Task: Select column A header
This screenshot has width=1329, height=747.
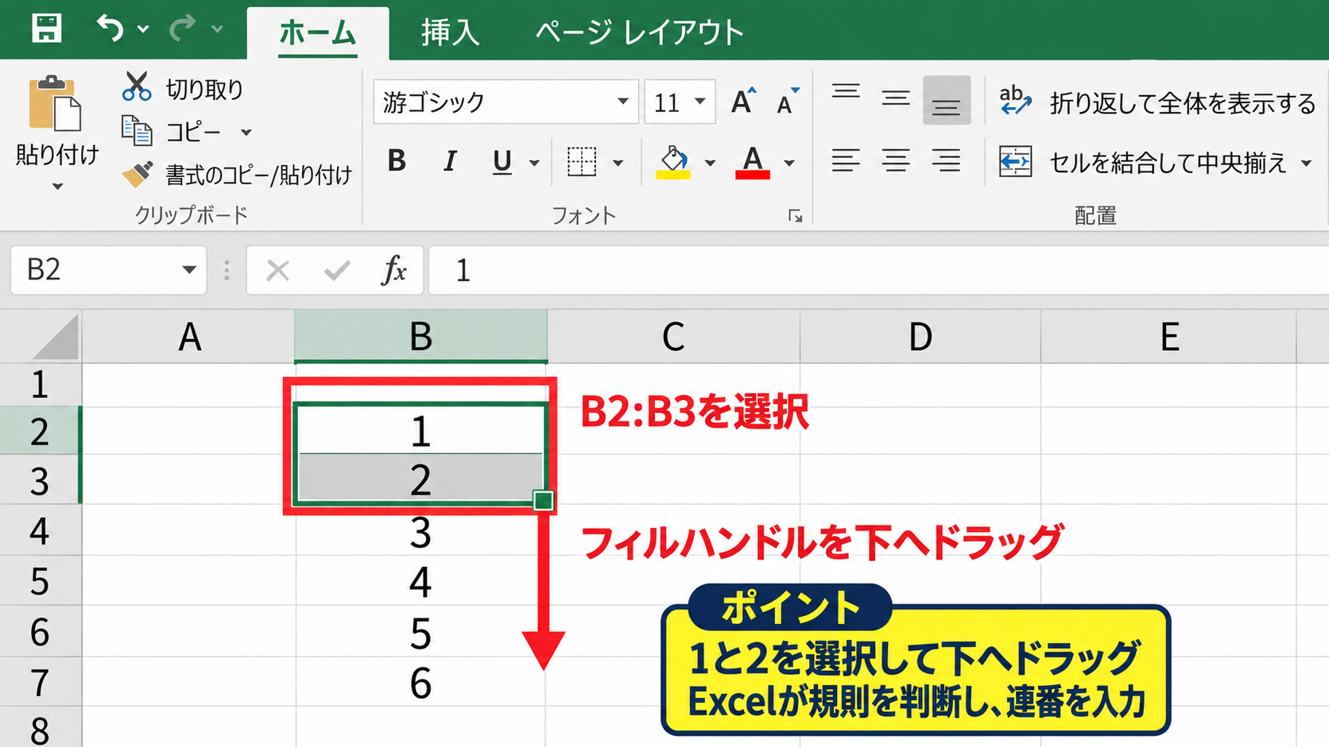Action: tap(188, 337)
